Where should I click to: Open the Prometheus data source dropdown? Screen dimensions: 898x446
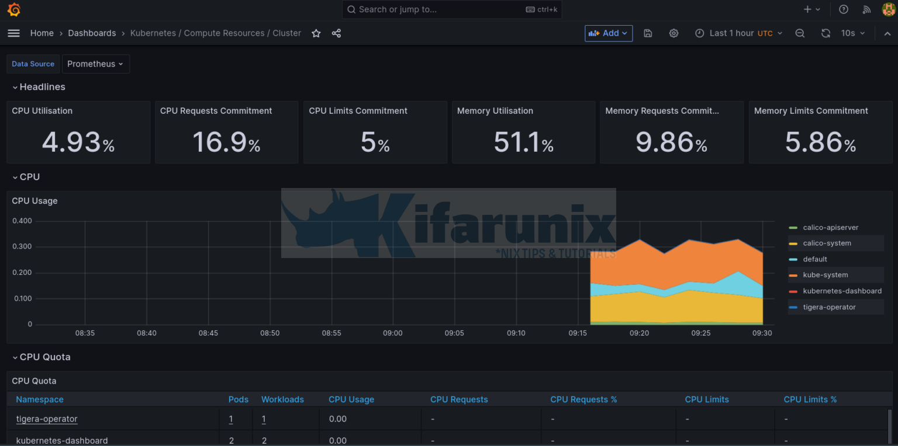[x=95, y=64]
